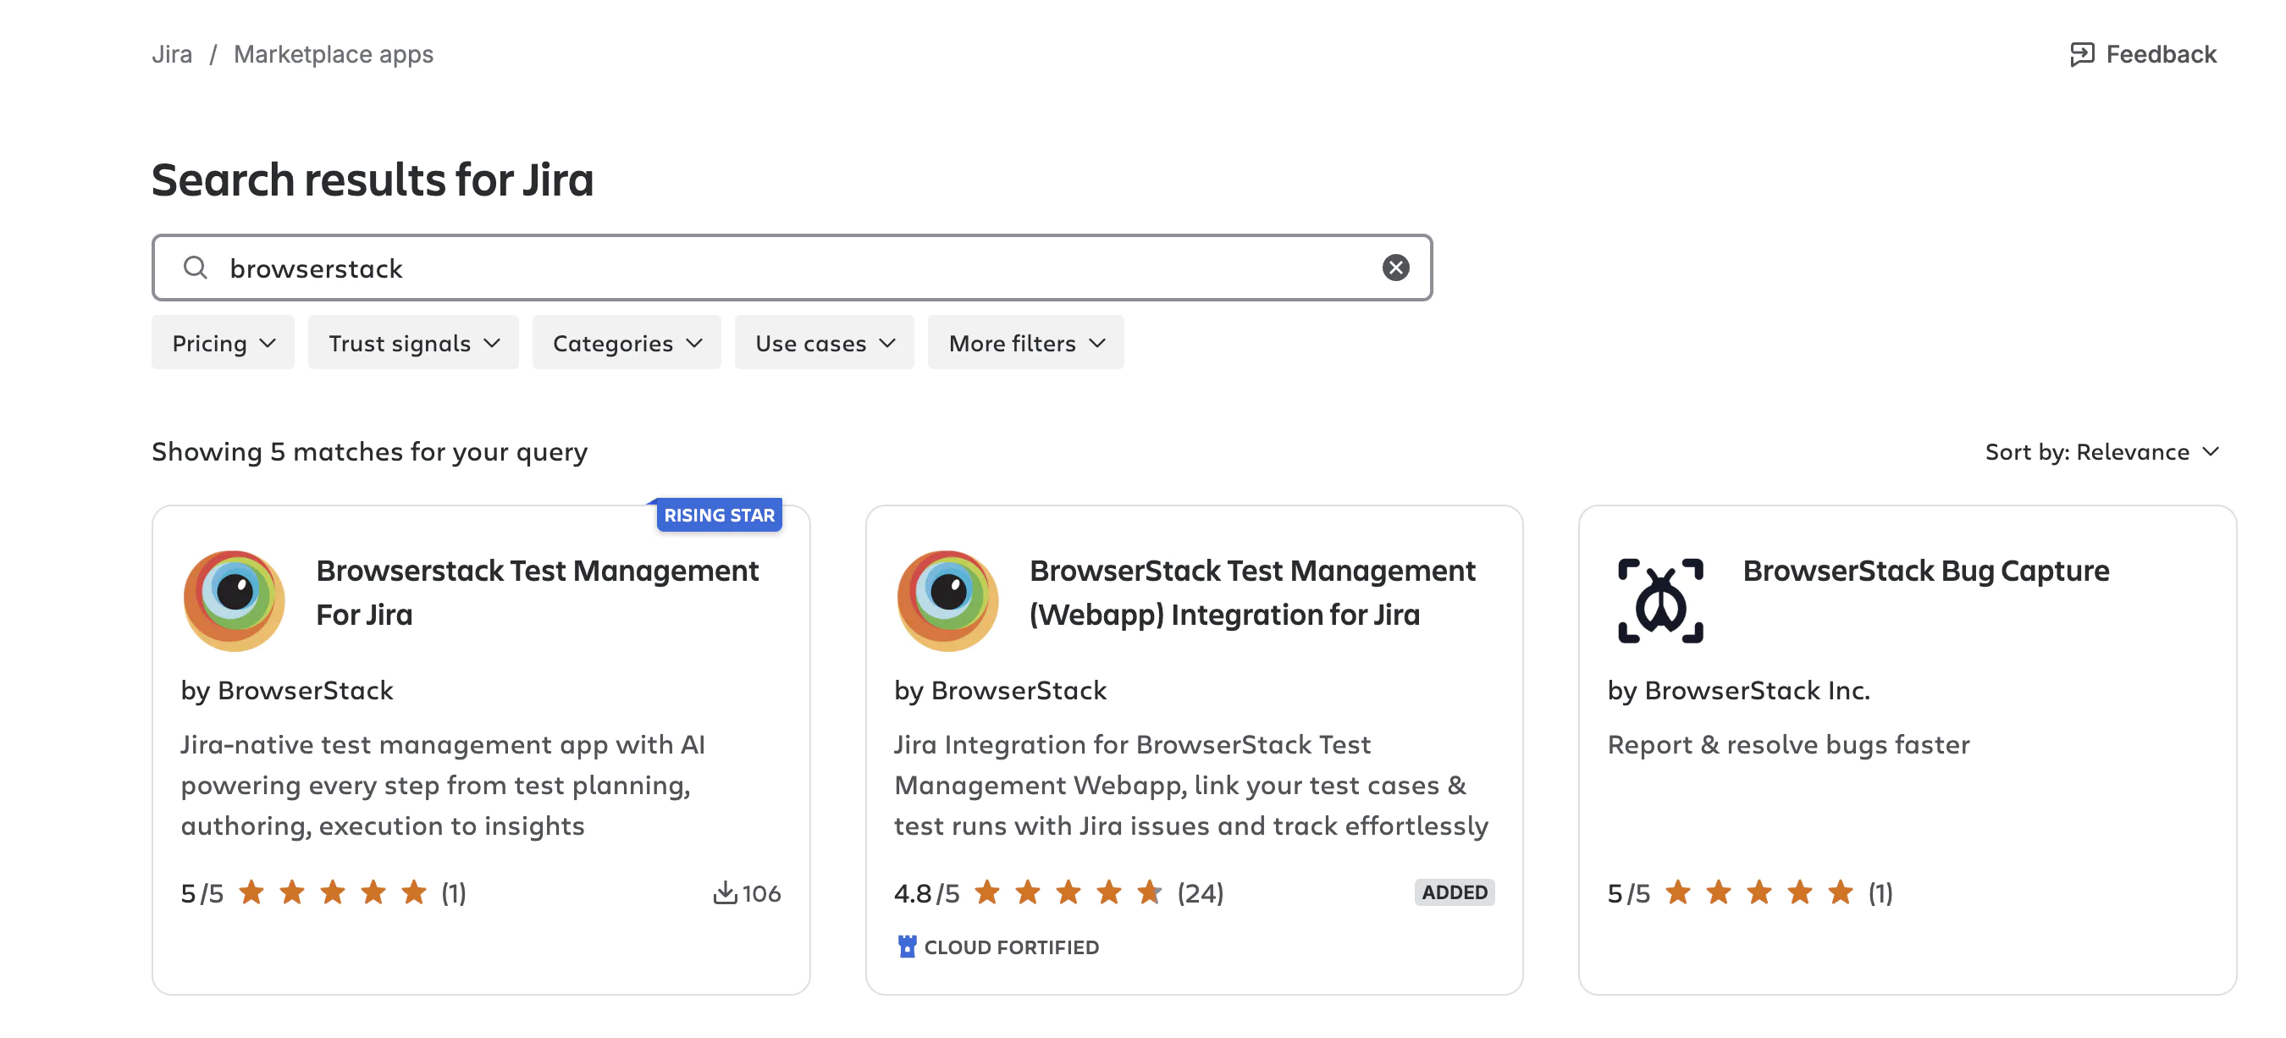The image size is (2286, 1038).
Task: Expand the Pricing filter
Action: pos(223,342)
